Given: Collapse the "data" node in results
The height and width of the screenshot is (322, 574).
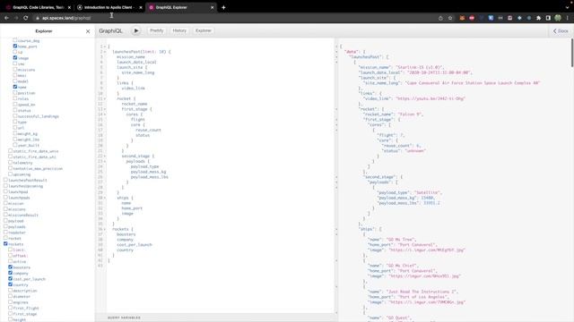Looking at the screenshot, I should [x=337, y=52].
